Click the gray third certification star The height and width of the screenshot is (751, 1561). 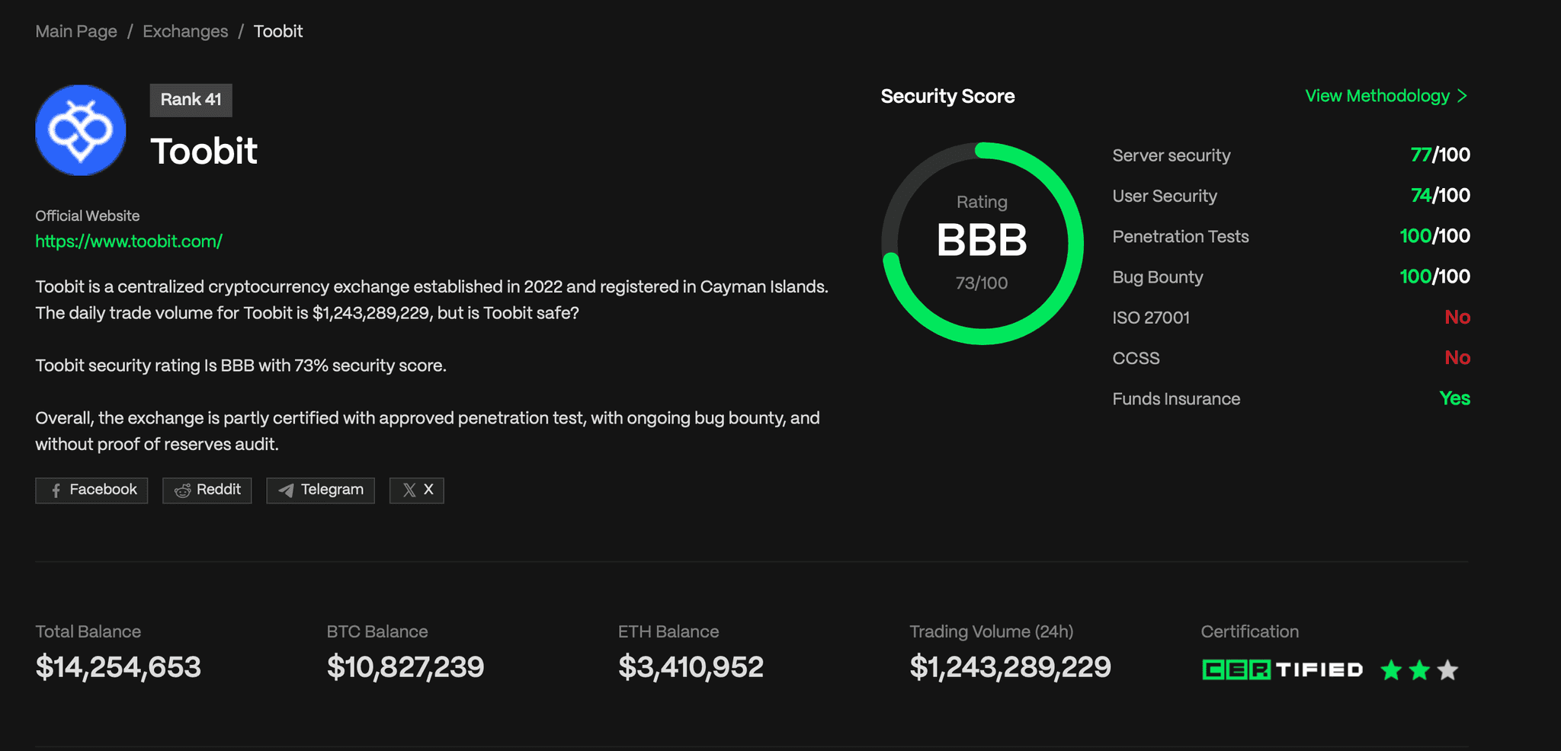tap(1447, 670)
